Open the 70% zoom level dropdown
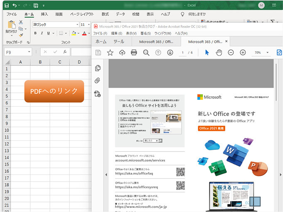Image resolution: width=283 pixels, height=212 pixels. pyautogui.click(x=268, y=52)
